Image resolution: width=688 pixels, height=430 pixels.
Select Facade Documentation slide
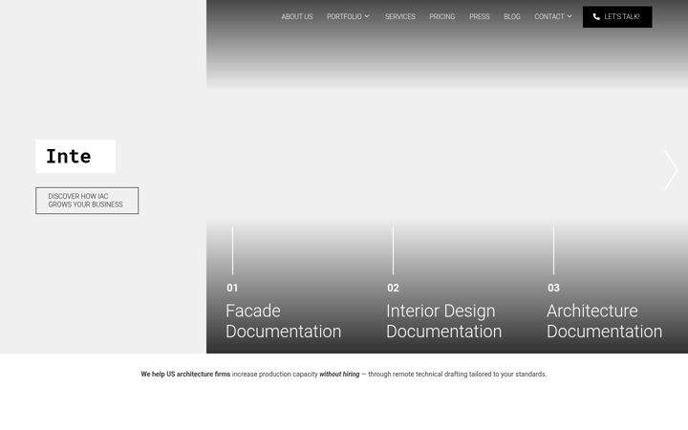point(284,321)
